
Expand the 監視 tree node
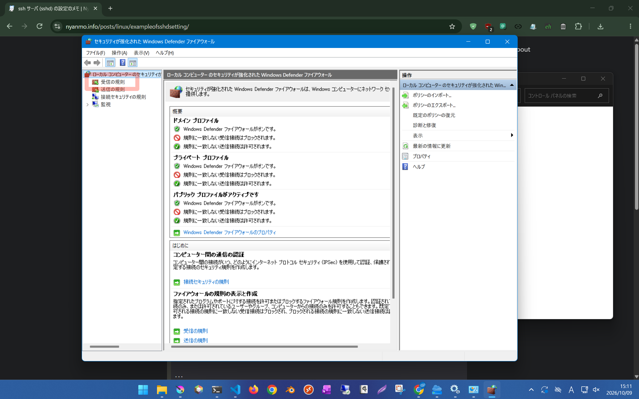pos(88,105)
